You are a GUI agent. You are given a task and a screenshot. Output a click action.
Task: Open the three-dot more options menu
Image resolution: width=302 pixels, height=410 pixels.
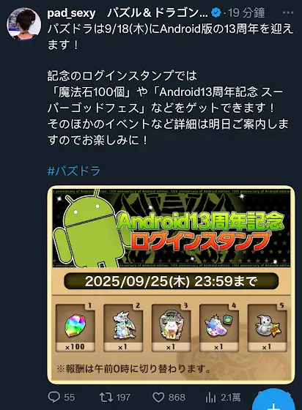pos(288,12)
